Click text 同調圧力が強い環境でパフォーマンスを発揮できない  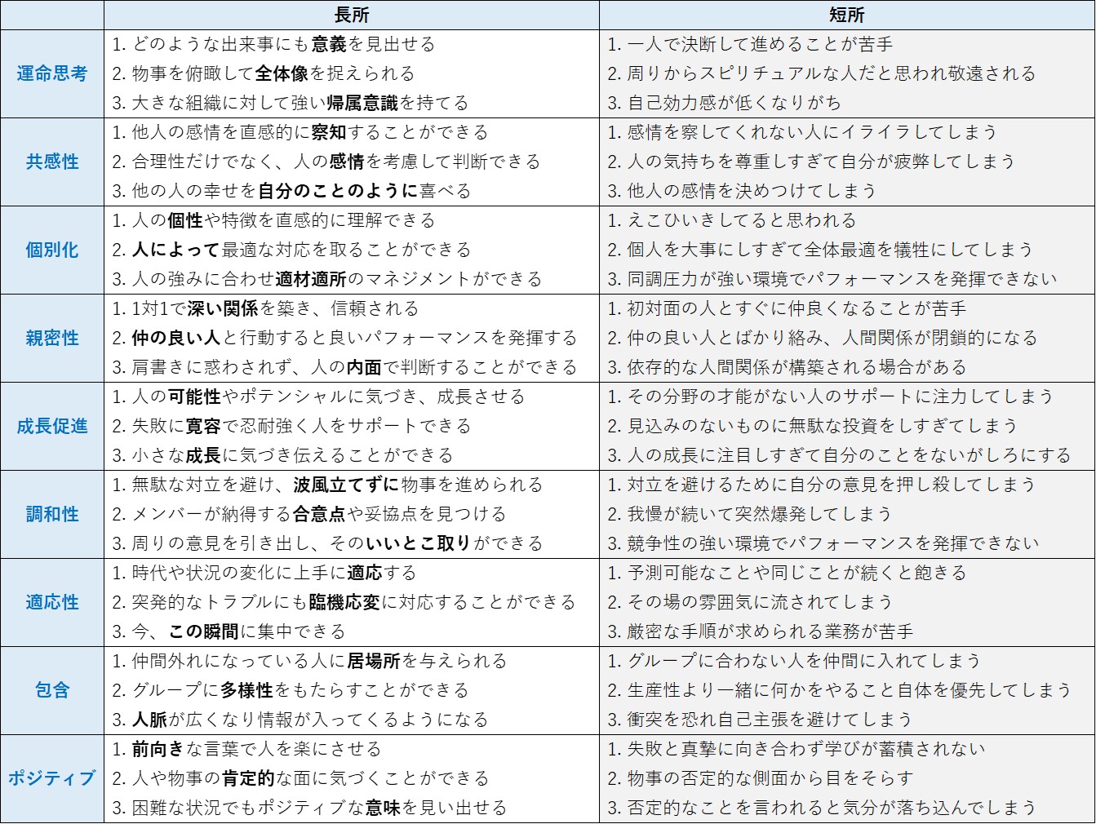click(x=842, y=279)
